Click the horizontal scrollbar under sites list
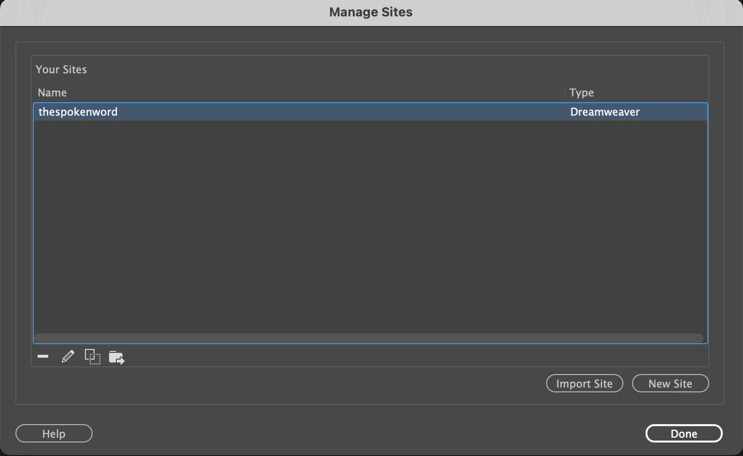This screenshot has height=456, width=743. click(x=369, y=338)
